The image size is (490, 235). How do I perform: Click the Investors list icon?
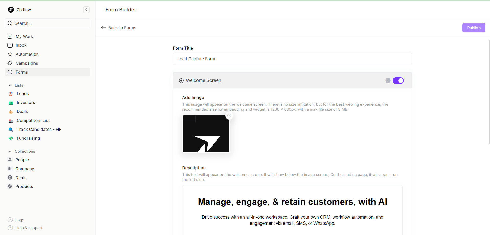click(10, 103)
